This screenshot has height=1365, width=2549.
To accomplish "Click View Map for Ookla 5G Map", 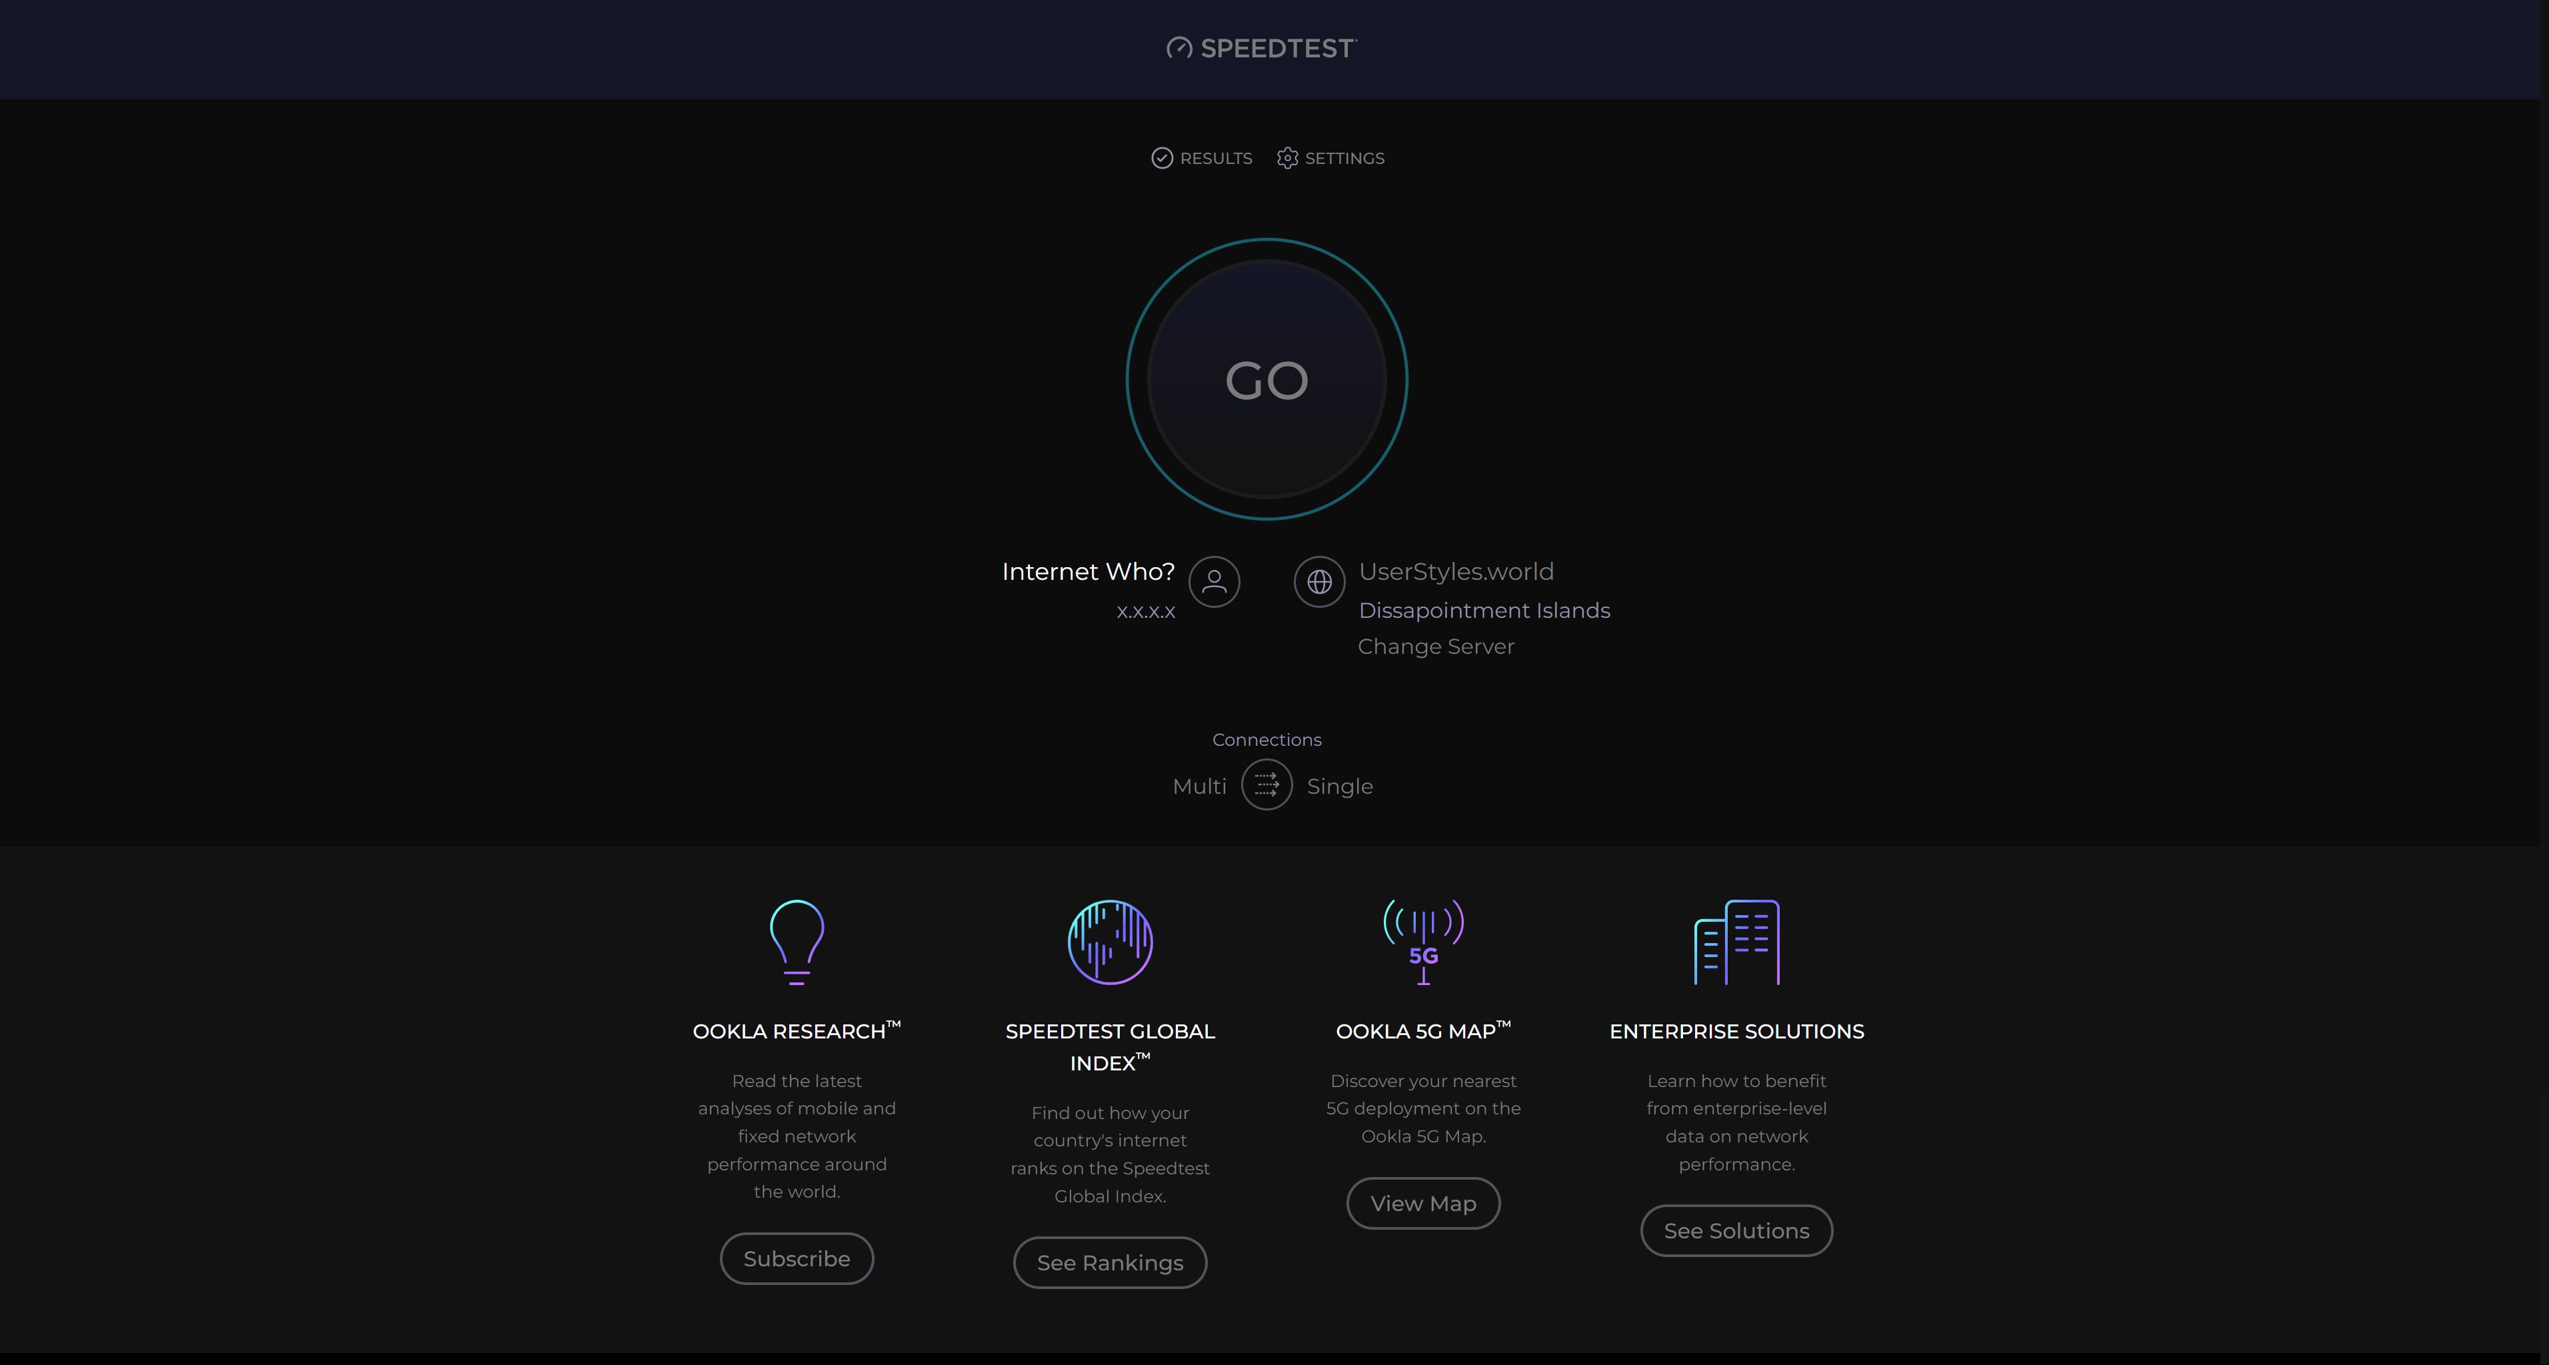I will click(1423, 1202).
